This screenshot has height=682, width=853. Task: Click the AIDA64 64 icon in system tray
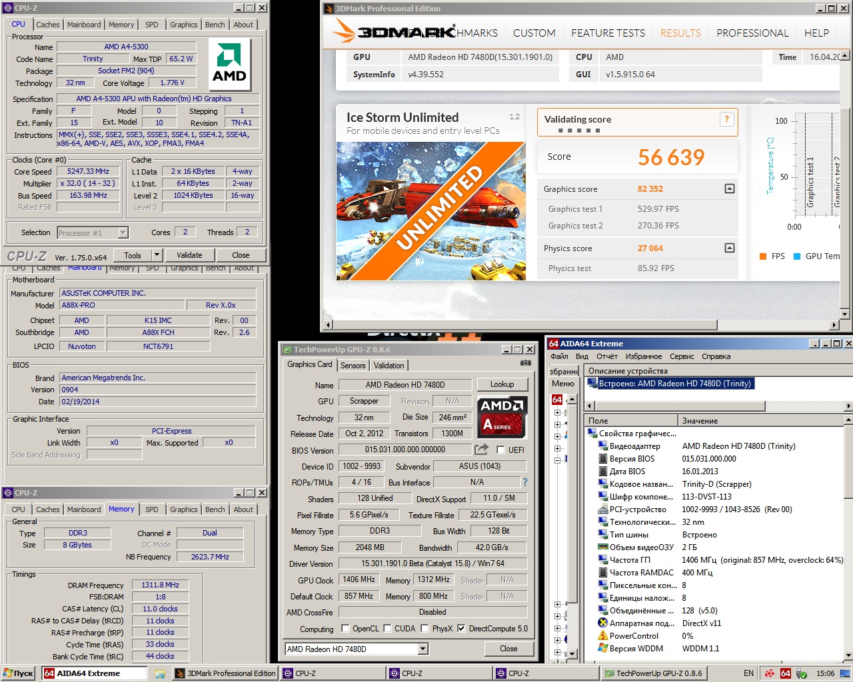pyautogui.click(x=786, y=673)
